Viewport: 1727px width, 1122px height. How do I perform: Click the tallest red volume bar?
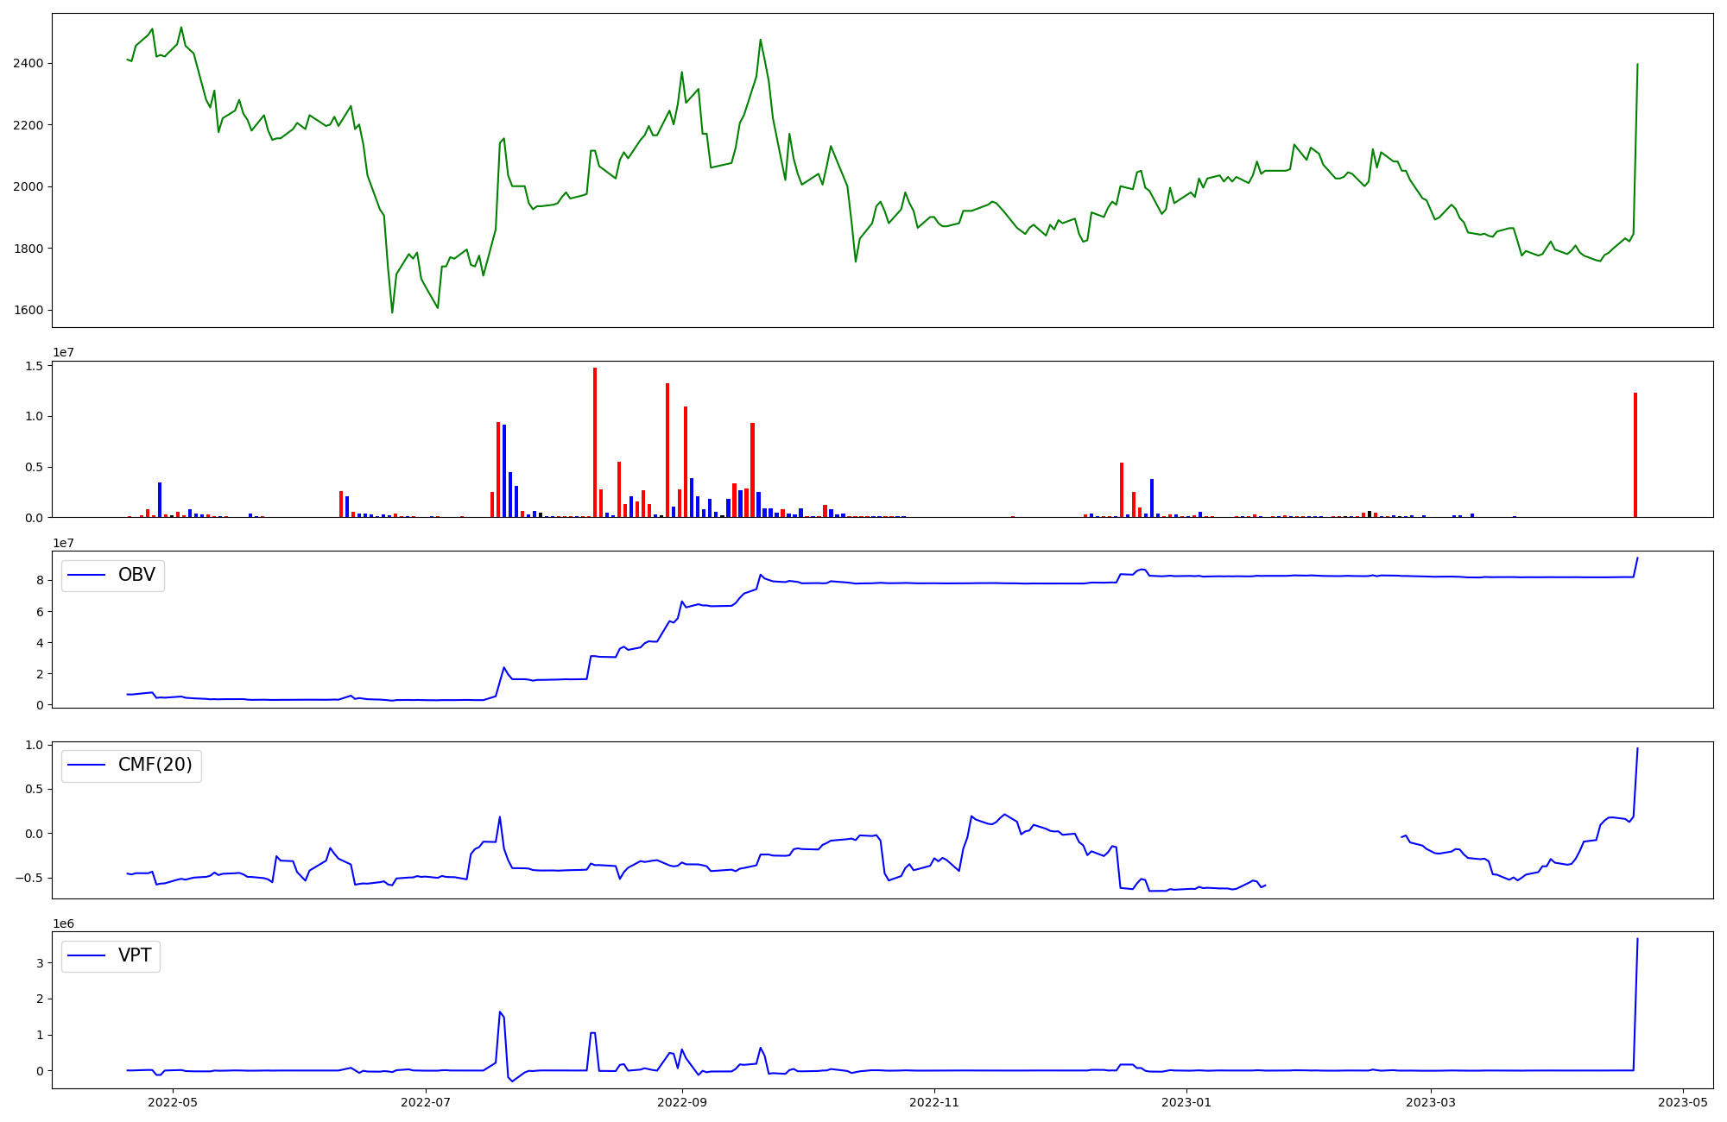[x=595, y=442]
